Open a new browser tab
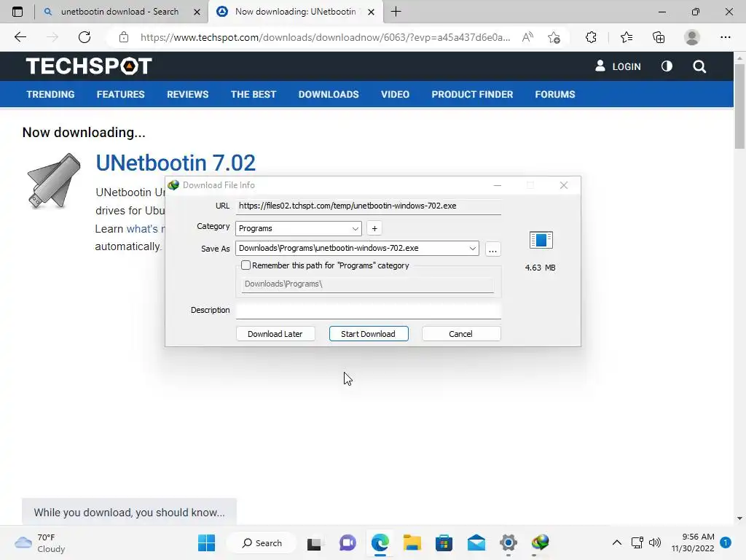Screen dimensions: 746x560 pos(396,12)
